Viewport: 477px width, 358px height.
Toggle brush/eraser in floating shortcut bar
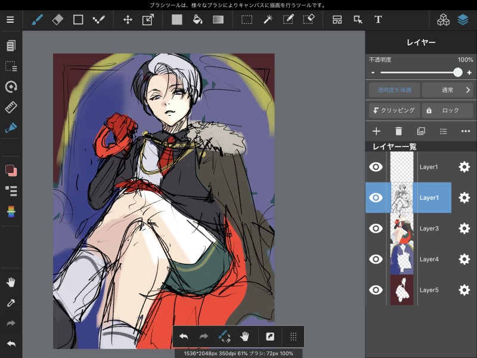(225, 337)
